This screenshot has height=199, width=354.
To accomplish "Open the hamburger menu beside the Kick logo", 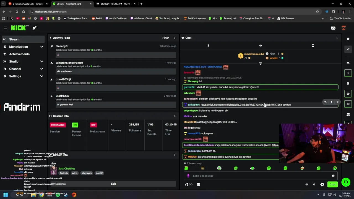I will (x=6, y=28).
